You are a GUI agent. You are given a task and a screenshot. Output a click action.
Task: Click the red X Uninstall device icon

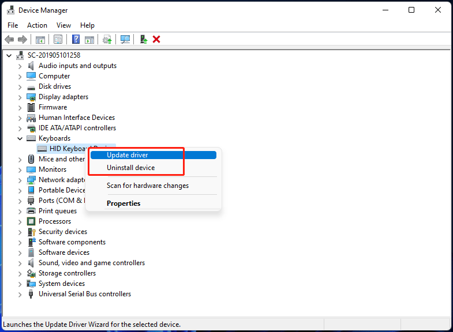pyautogui.click(x=156, y=39)
